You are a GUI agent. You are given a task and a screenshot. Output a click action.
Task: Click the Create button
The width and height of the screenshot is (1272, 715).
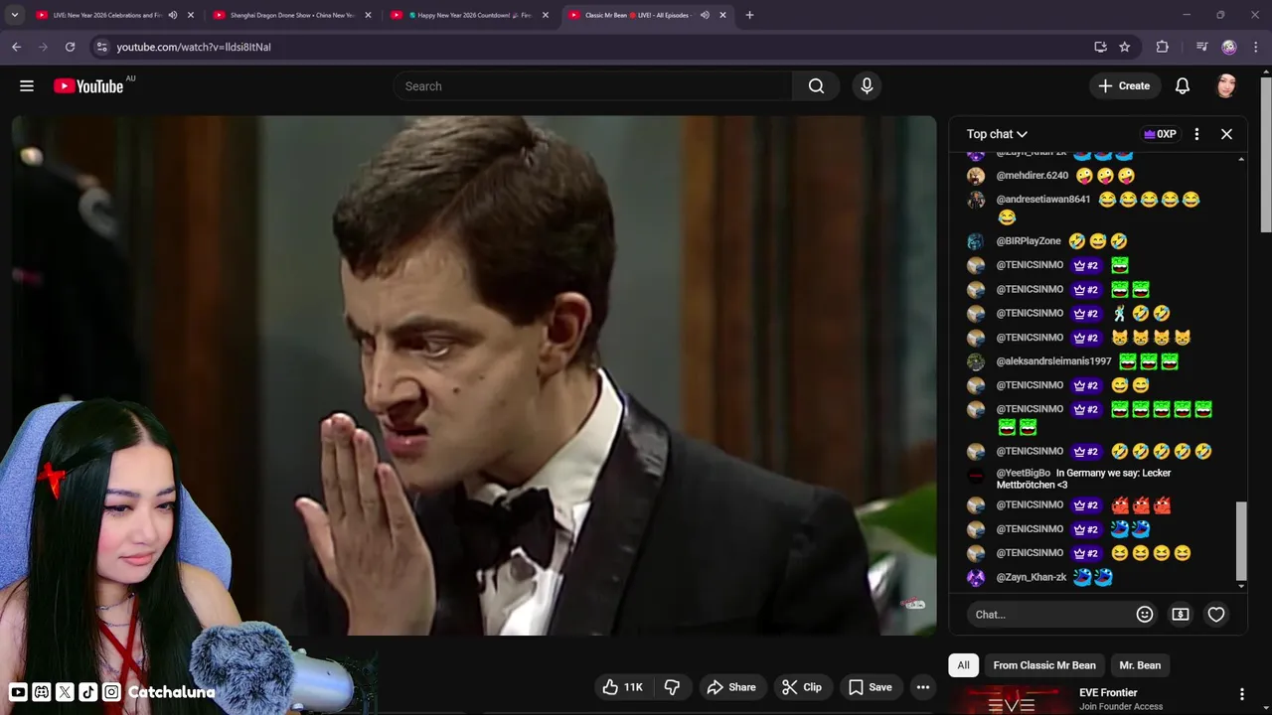[x=1124, y=86]
